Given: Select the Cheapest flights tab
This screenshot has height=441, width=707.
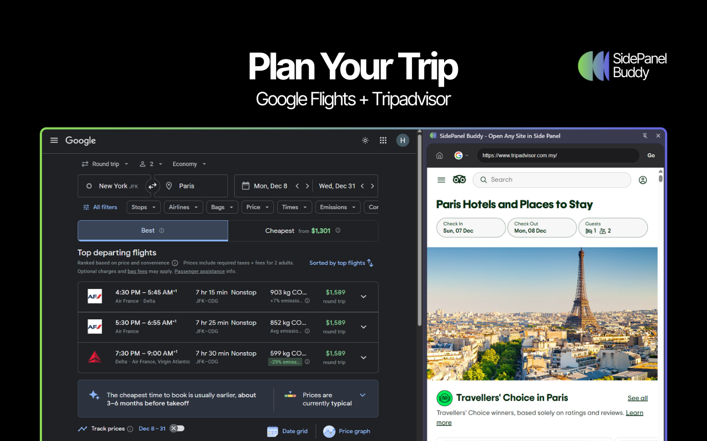Looking at the screenshot, I should point(303,231).
